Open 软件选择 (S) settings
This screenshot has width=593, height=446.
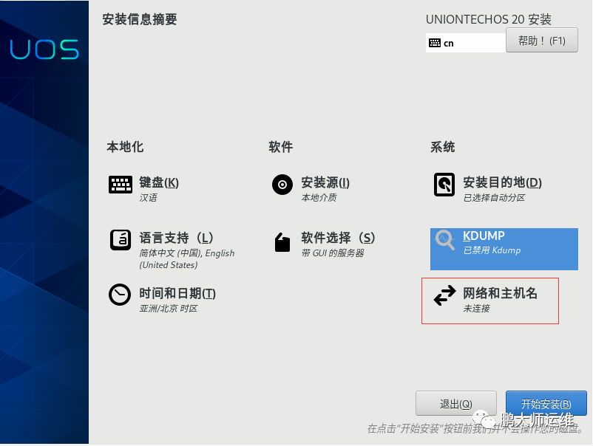(x=338, y=238)
